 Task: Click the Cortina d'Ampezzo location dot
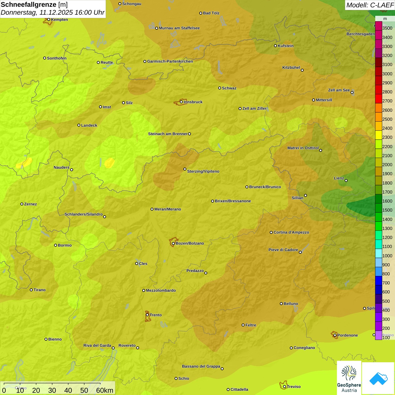[271, 232]
